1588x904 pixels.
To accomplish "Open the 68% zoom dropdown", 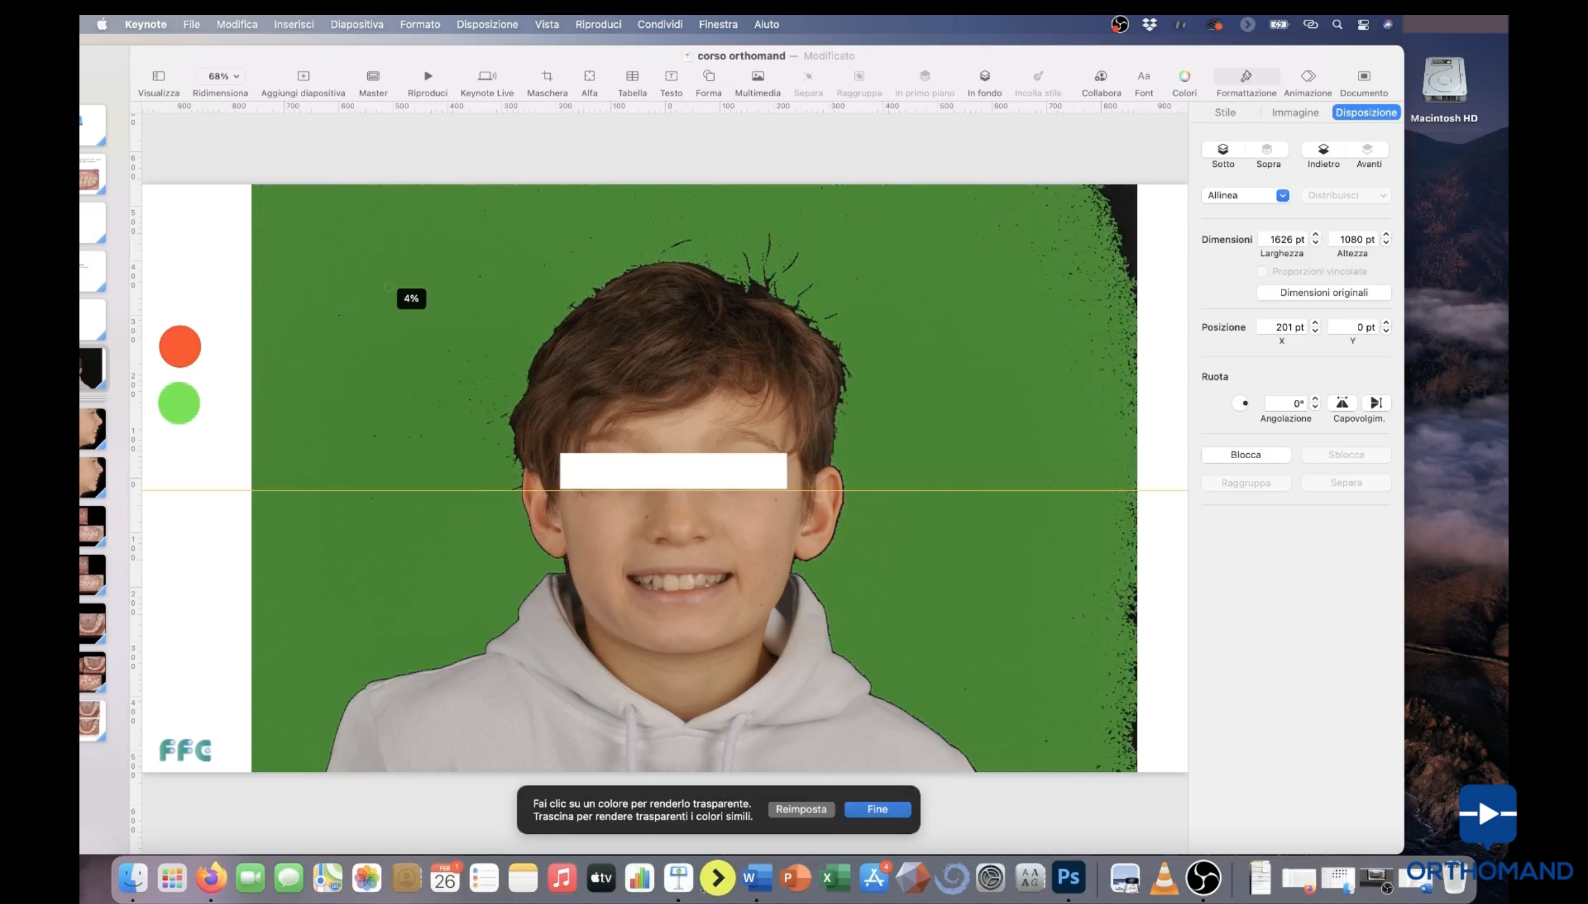I will click(223, 76).
